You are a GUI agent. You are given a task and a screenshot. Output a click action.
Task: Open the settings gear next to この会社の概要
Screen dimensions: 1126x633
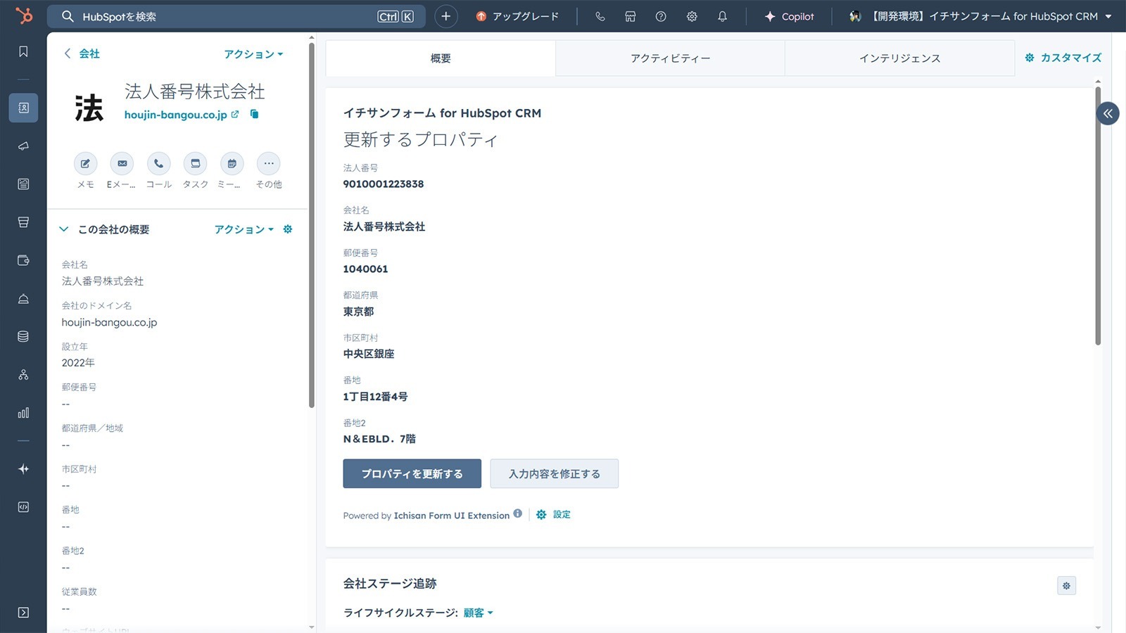pyautogui.click(x=288, y=229)
